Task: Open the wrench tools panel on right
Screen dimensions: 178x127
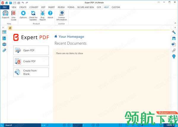Action: 174,32
